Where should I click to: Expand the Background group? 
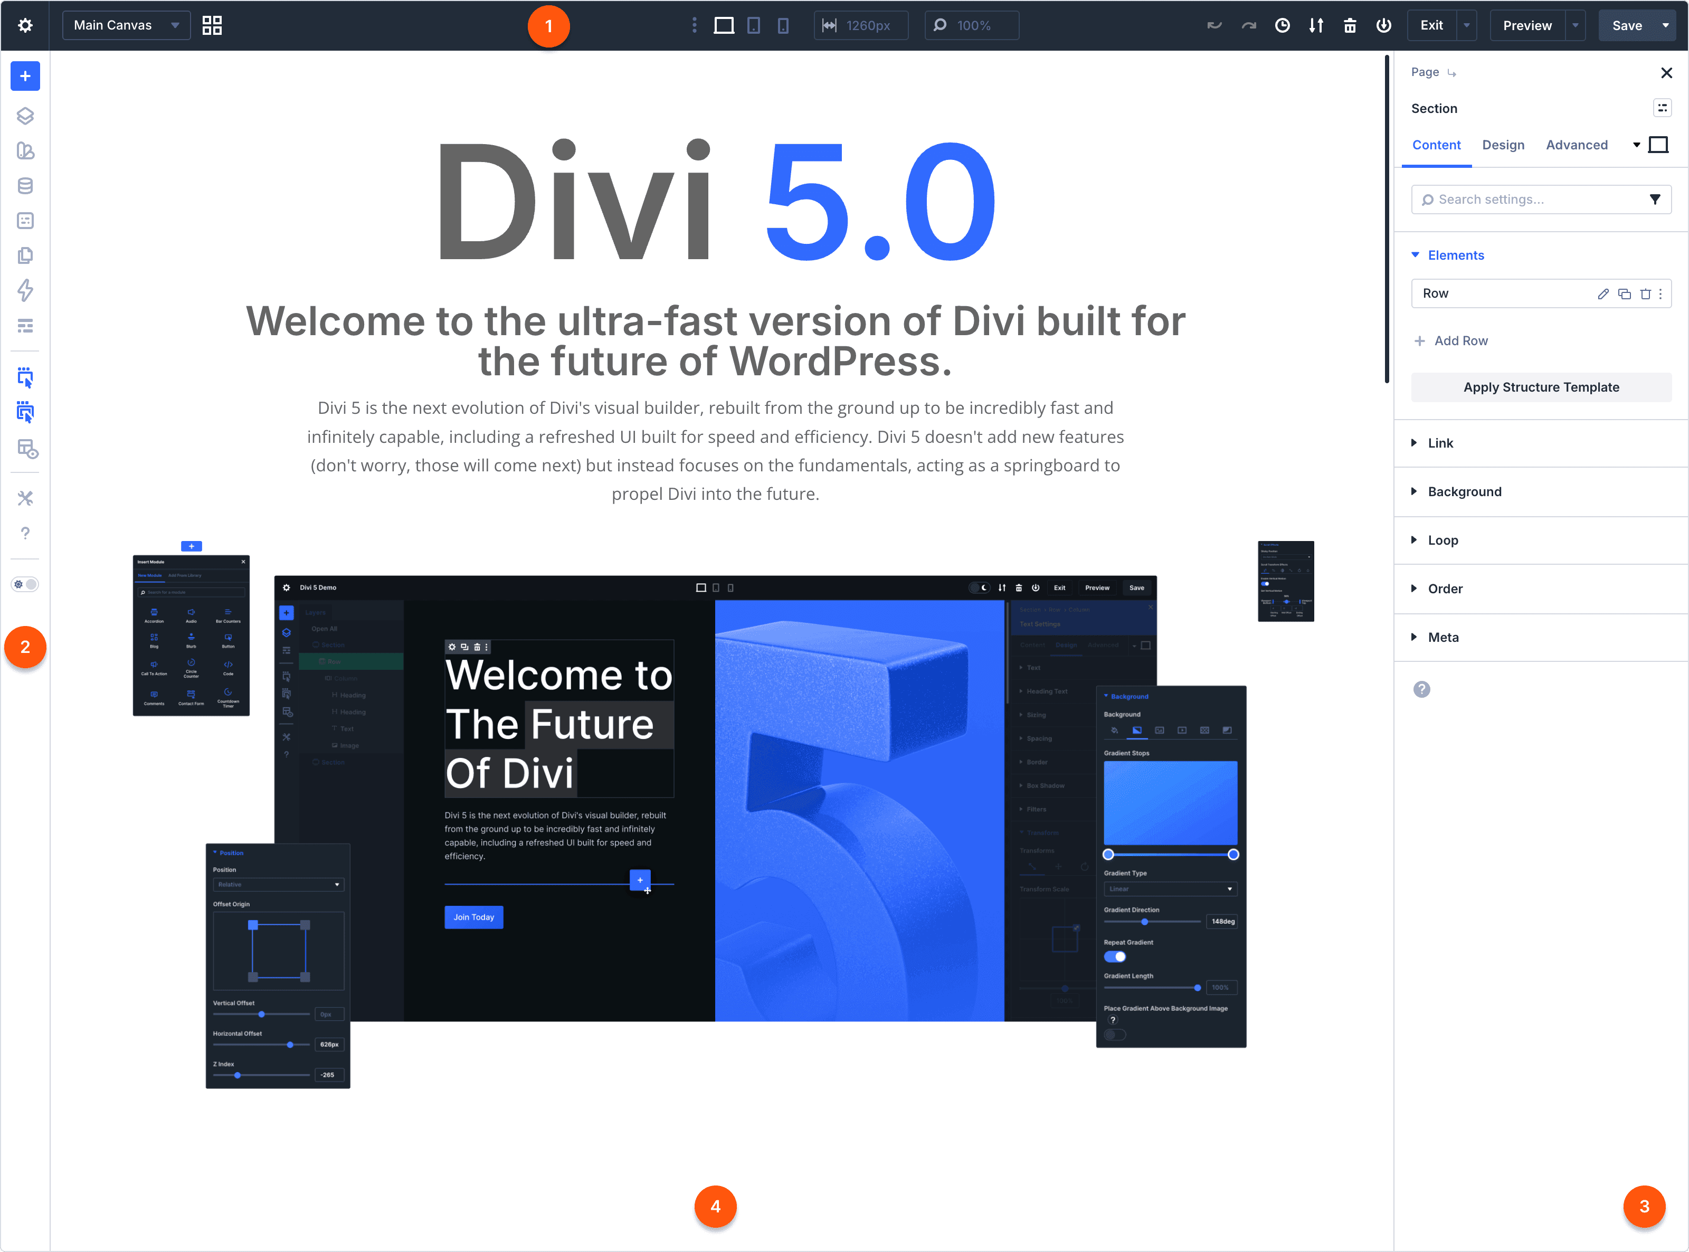pyautogui.click(x=1541, y=492)
